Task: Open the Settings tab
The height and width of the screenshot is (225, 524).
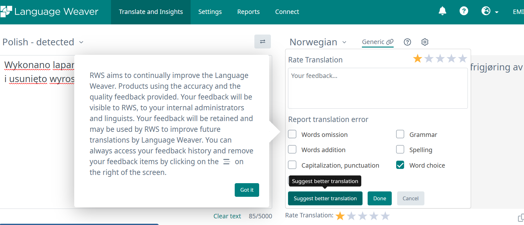Action: tap(210, 12)
